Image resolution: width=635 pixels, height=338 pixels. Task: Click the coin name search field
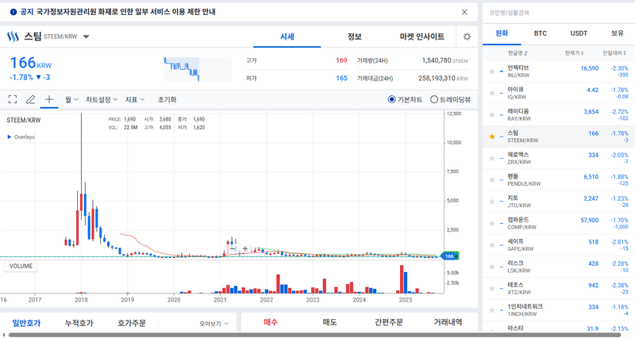click(x=556, y=13)
